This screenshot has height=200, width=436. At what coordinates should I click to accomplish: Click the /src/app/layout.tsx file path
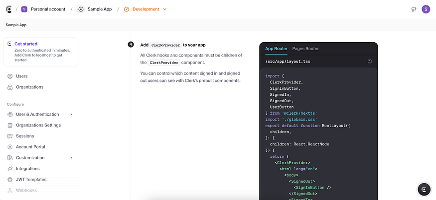[288, 62]
